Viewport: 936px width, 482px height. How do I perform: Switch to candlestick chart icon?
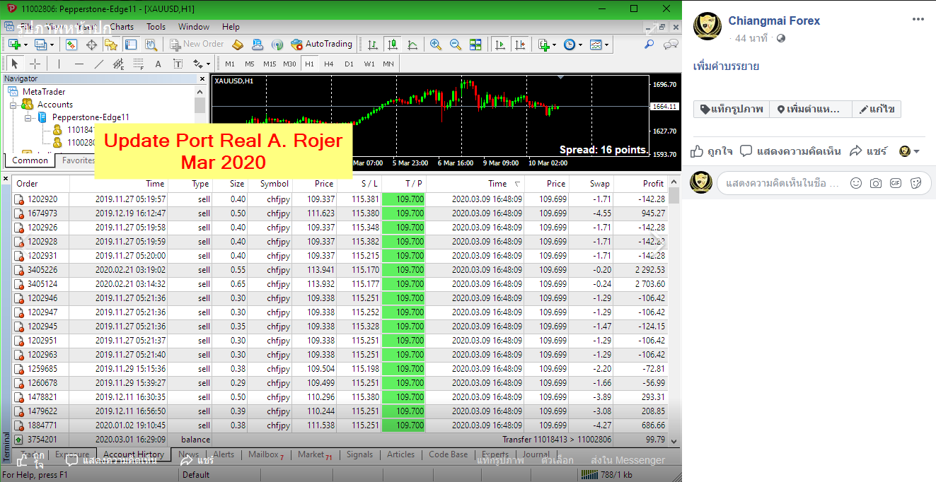[393, 45]
